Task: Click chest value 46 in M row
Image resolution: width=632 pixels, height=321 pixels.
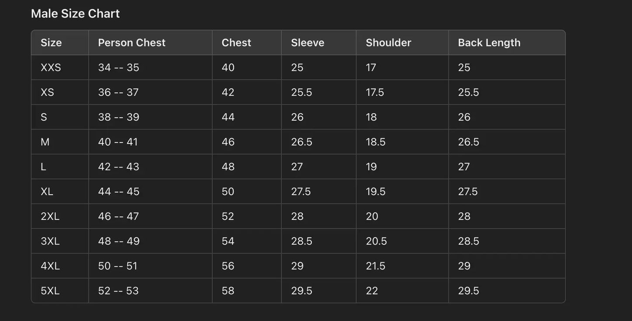Action: click(228, 142)
